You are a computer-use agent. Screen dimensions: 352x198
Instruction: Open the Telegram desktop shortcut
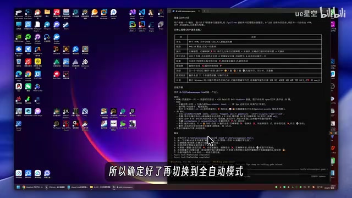[x=47, y=26]
